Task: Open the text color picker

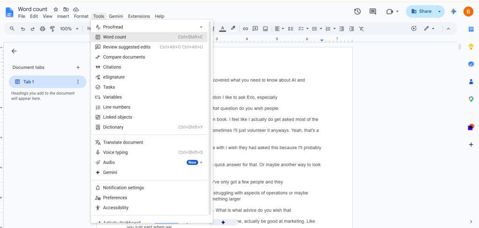Action: pos(223,28)
